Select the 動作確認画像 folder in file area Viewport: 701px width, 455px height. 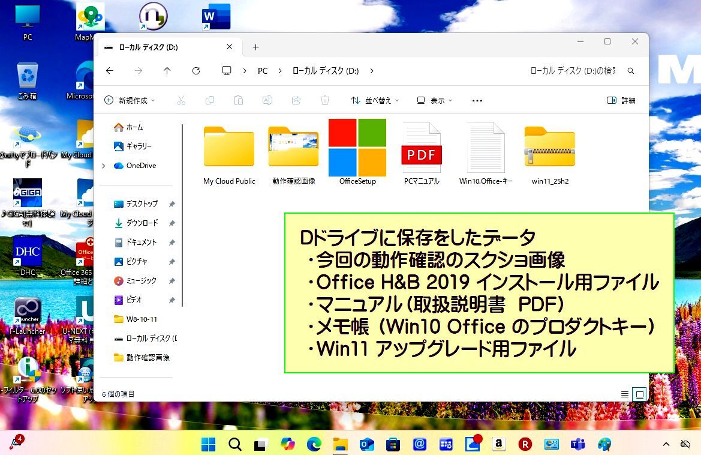[x=294, y=154]
